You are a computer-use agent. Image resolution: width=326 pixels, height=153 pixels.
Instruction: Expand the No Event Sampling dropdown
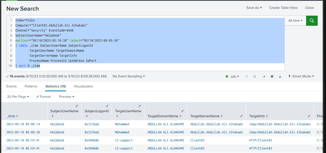129,76
